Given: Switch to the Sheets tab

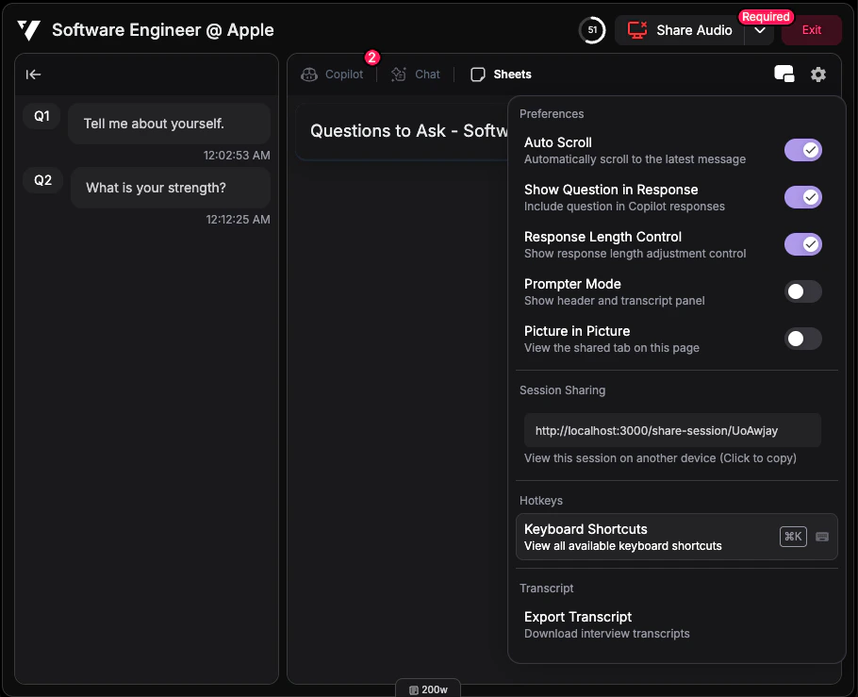Looking at the screenshot, I should [x=501, y=74].
